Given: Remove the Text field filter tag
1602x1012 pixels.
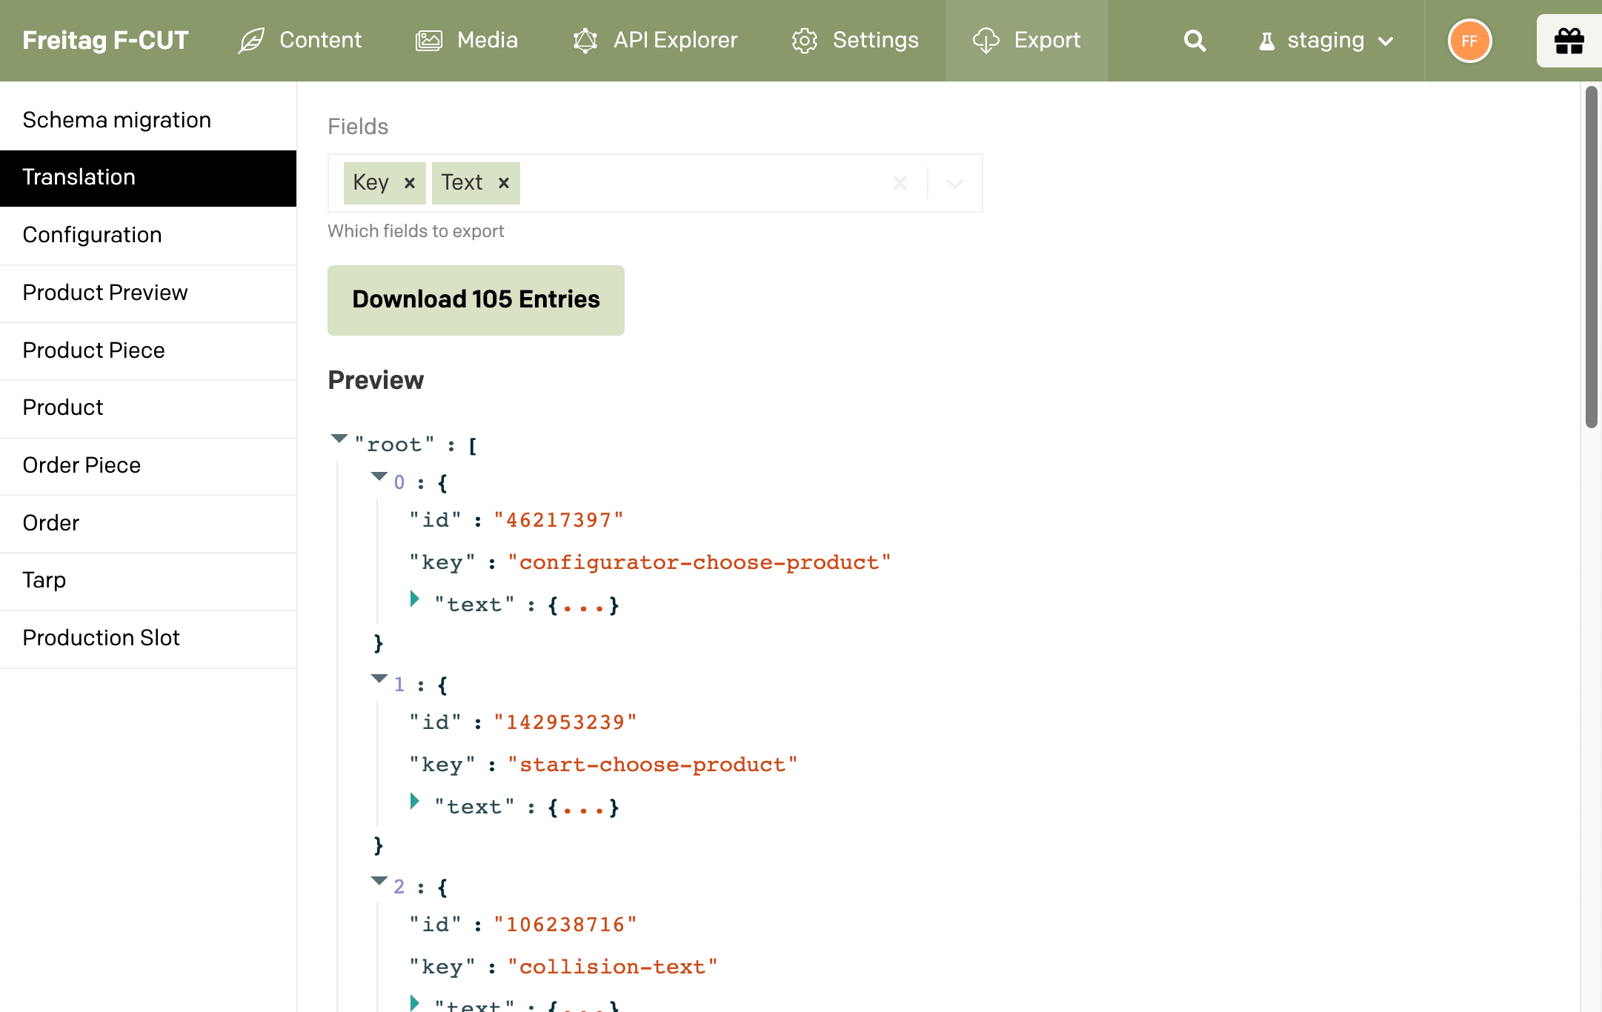Looking at the screenshot, I should coord(502,182).
